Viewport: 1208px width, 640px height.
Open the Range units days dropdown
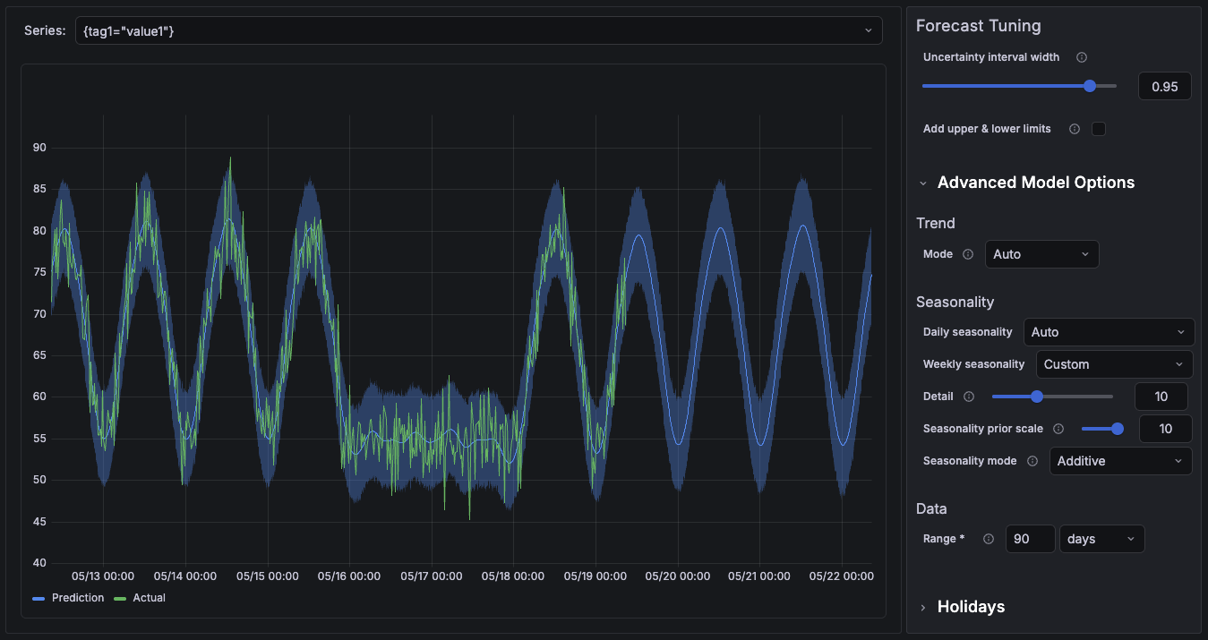(x=1101, y=539)
